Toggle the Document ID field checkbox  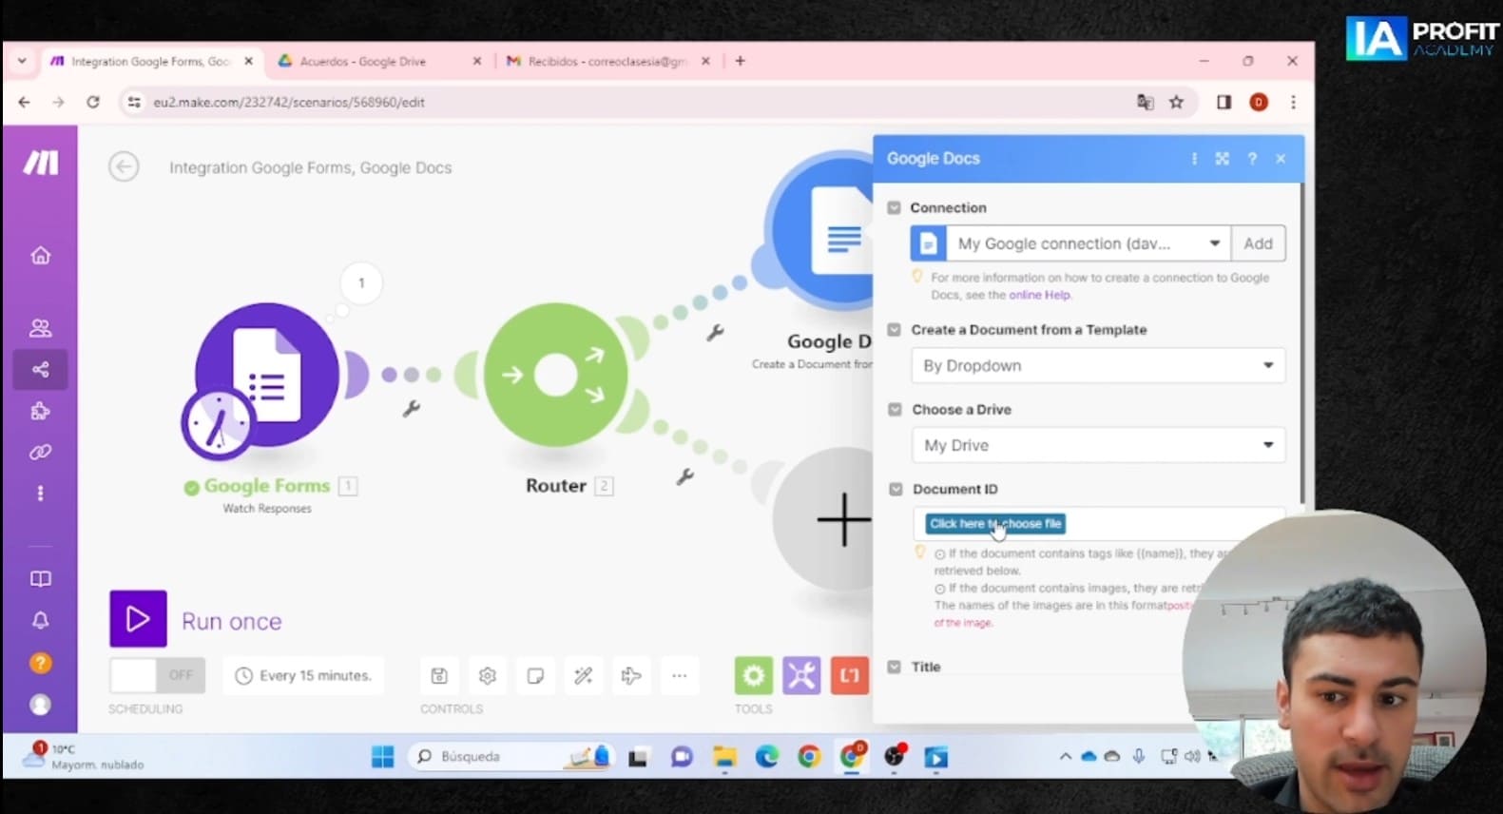(x=895, y=489)
